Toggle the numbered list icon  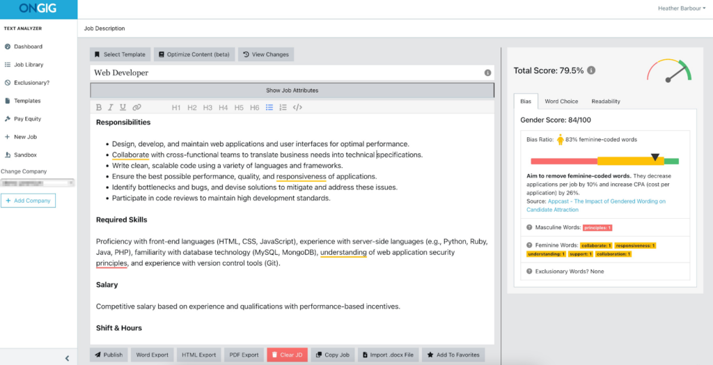283,107
